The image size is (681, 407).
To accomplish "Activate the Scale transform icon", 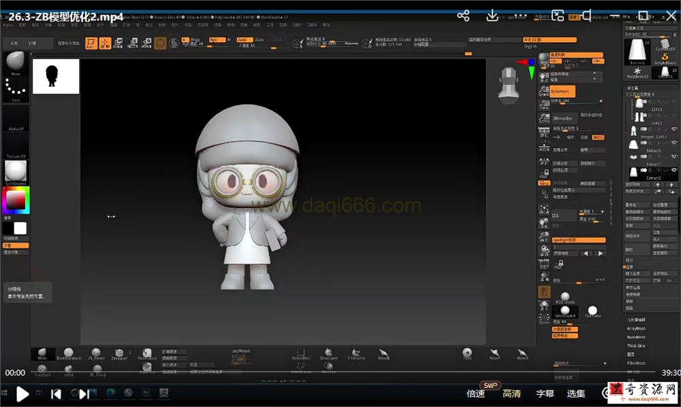I will (133, 43).
